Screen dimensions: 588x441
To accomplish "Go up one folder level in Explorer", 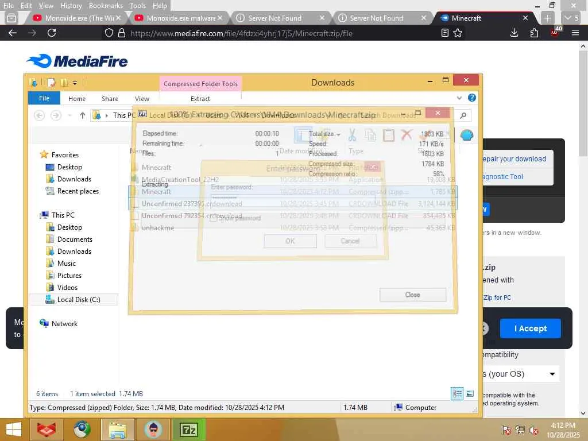I will point(83,115).
